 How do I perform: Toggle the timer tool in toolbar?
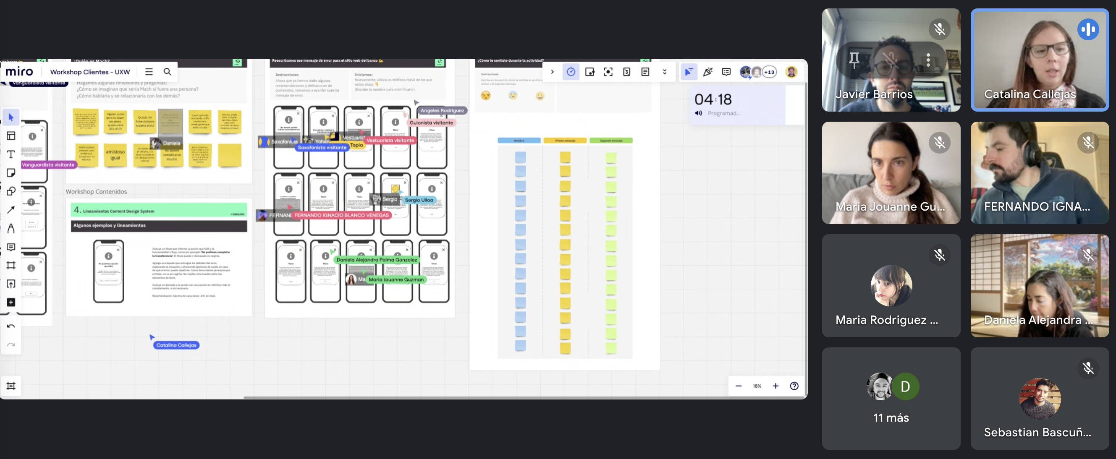point(571,72)
